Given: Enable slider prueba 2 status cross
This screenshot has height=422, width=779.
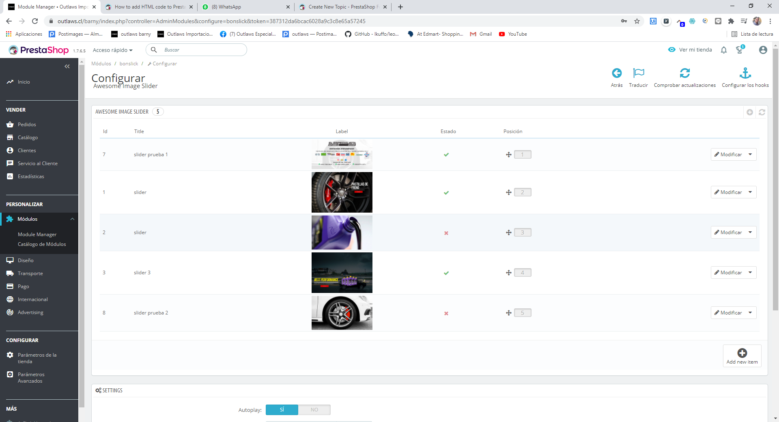Looking at the screenshot, I should [x=446, y=313].
